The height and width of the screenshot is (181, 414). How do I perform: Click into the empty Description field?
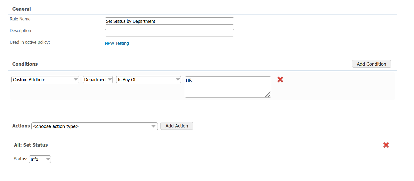tap(169, 33)
